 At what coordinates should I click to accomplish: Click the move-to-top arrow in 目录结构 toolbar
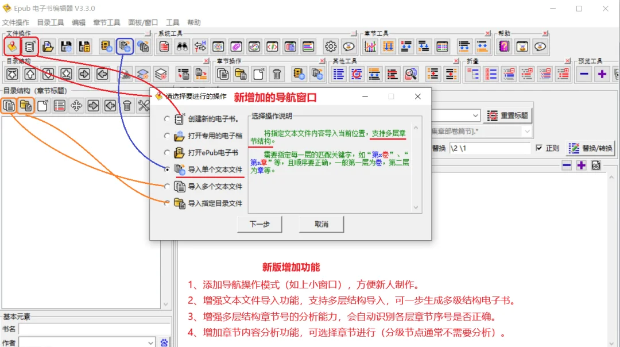pos(12,74)
